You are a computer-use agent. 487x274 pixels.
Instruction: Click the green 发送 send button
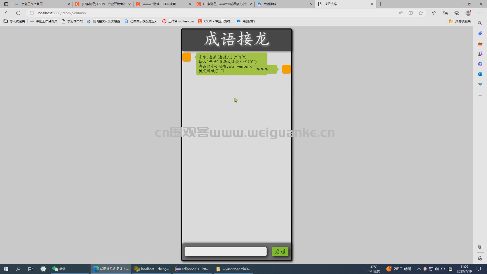click(280, 252)
